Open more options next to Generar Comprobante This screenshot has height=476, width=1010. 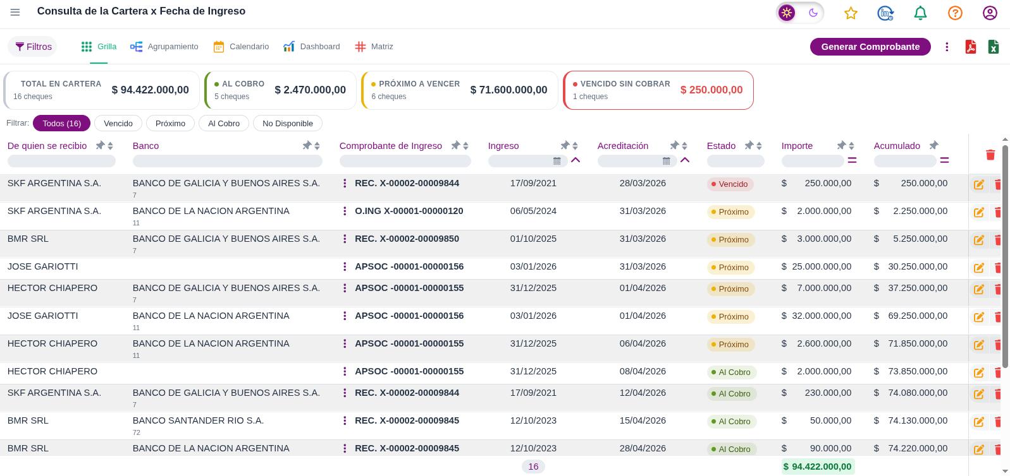coord(947,47)
